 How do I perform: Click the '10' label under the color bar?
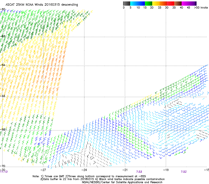[x=138, y=8]
